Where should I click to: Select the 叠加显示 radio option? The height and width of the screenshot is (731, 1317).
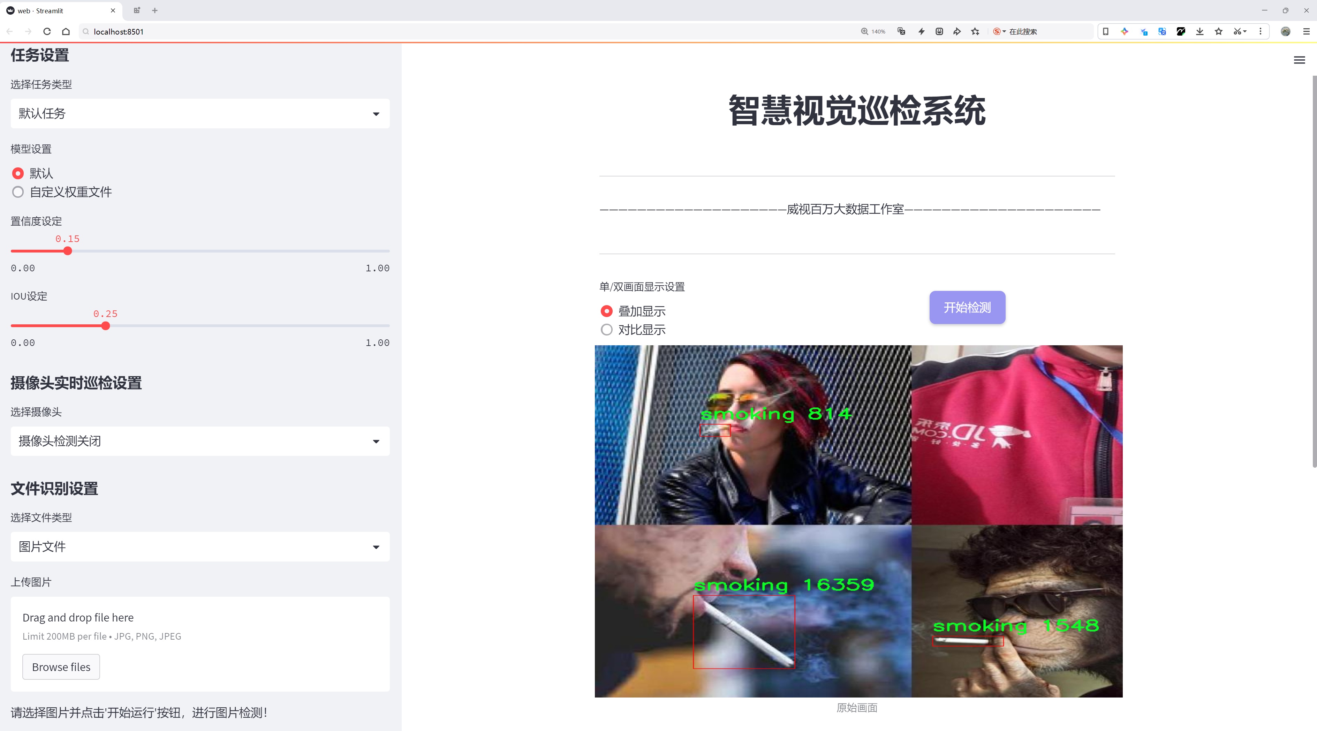coord(606,311)
